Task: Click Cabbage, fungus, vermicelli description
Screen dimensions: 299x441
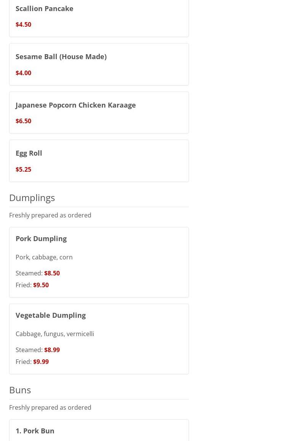Action: [x=55, y=334]
